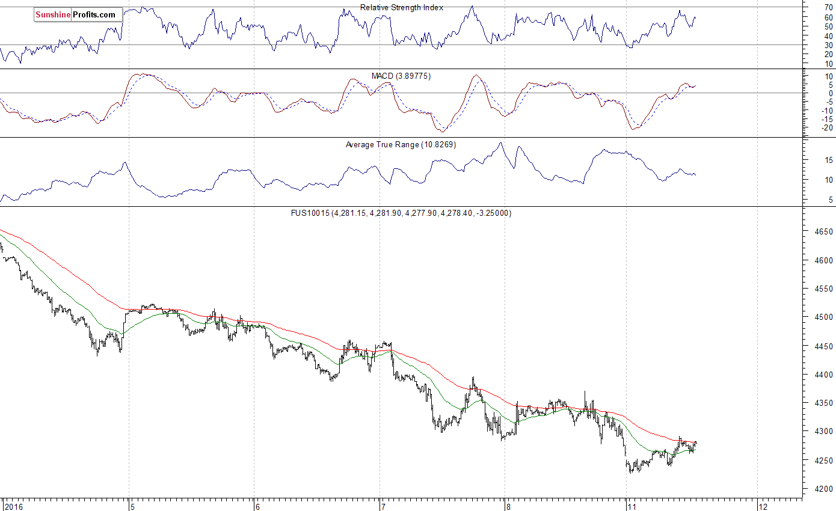
Task: Click the RSI axis label 70
Action: 829,8
